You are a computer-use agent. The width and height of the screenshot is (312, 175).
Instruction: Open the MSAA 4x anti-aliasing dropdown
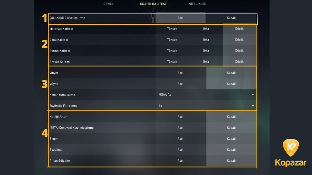(x=206, y=95)
